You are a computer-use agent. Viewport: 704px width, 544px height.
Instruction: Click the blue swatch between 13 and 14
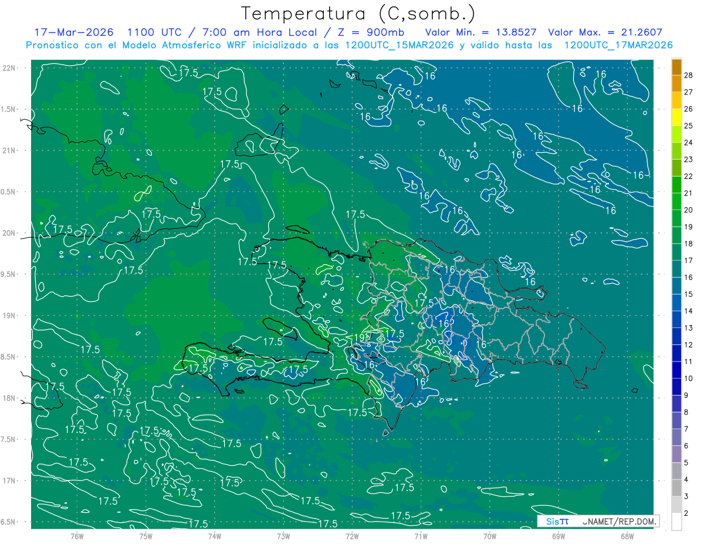676,319
